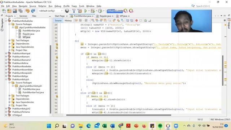This screenshot has width=231, height=130.
Task: Expand the PraktikumKeempat project node
Action: 6,53
